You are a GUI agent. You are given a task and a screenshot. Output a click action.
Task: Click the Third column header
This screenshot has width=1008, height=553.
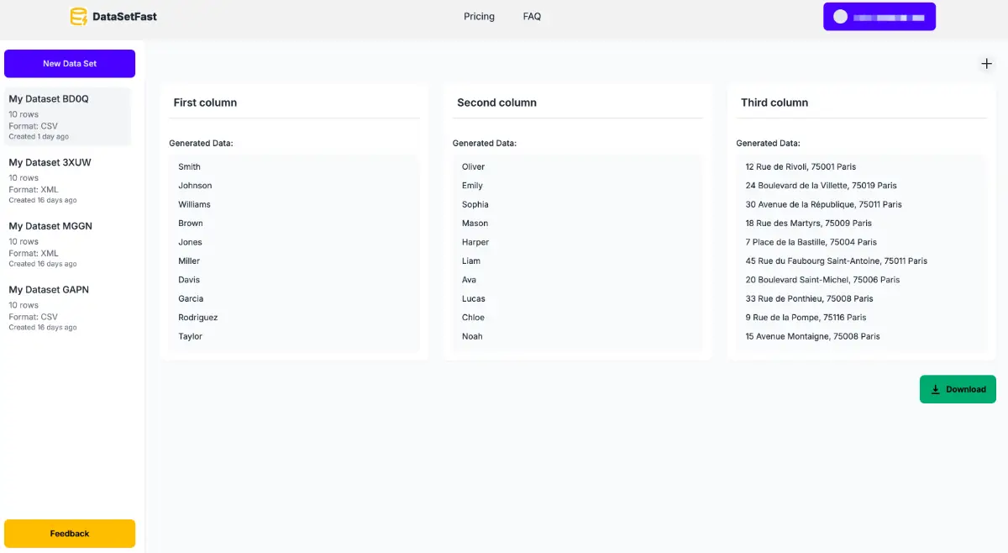pos(774,103)
